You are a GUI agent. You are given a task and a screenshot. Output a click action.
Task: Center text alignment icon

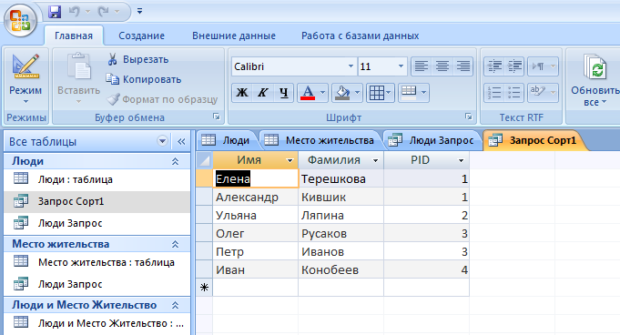(x=442, y=66)
